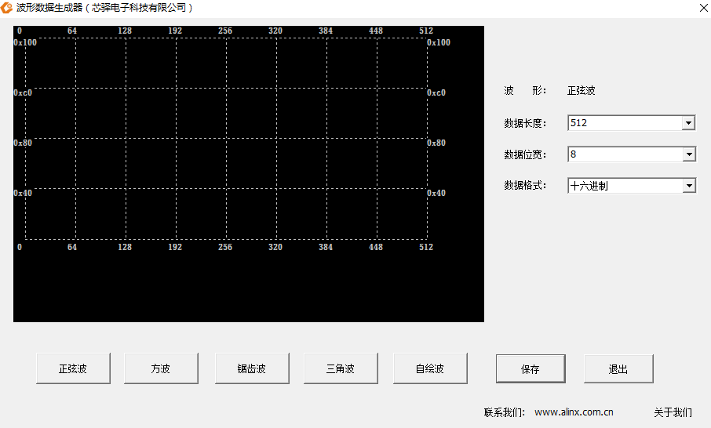Save waveform data with 保存 button
The height and width of the screenshot is (428, 711).
click(x=531, y=369)
